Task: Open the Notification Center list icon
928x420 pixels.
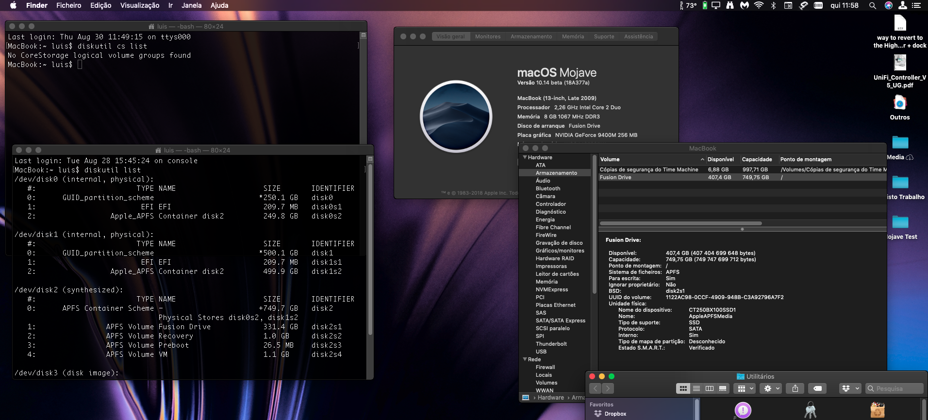Action: pos(916,5)
